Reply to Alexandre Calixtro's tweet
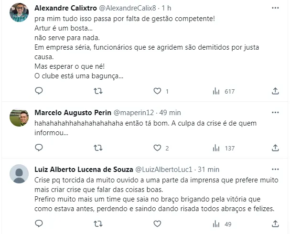Screen dimensions: 290x234 coord(39,91)
